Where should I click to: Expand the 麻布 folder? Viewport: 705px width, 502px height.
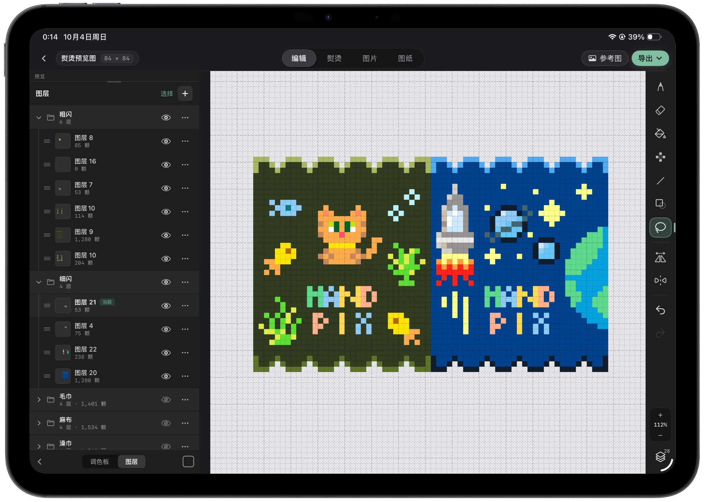click(39, 423)
